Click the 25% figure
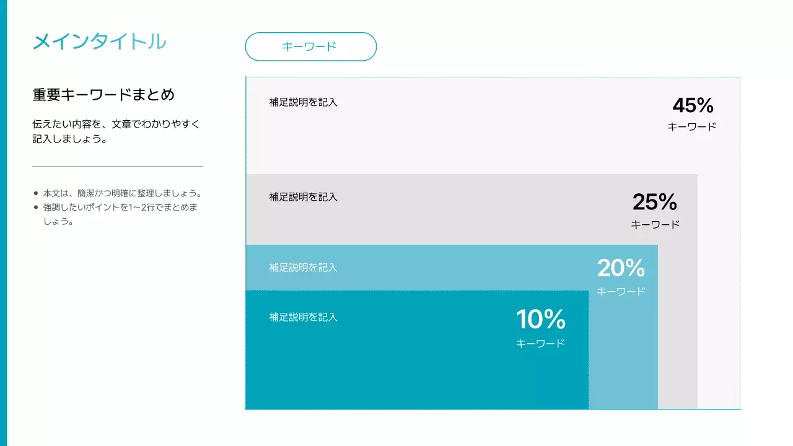This screenshot has width=793, height=446. click(654, 202)
